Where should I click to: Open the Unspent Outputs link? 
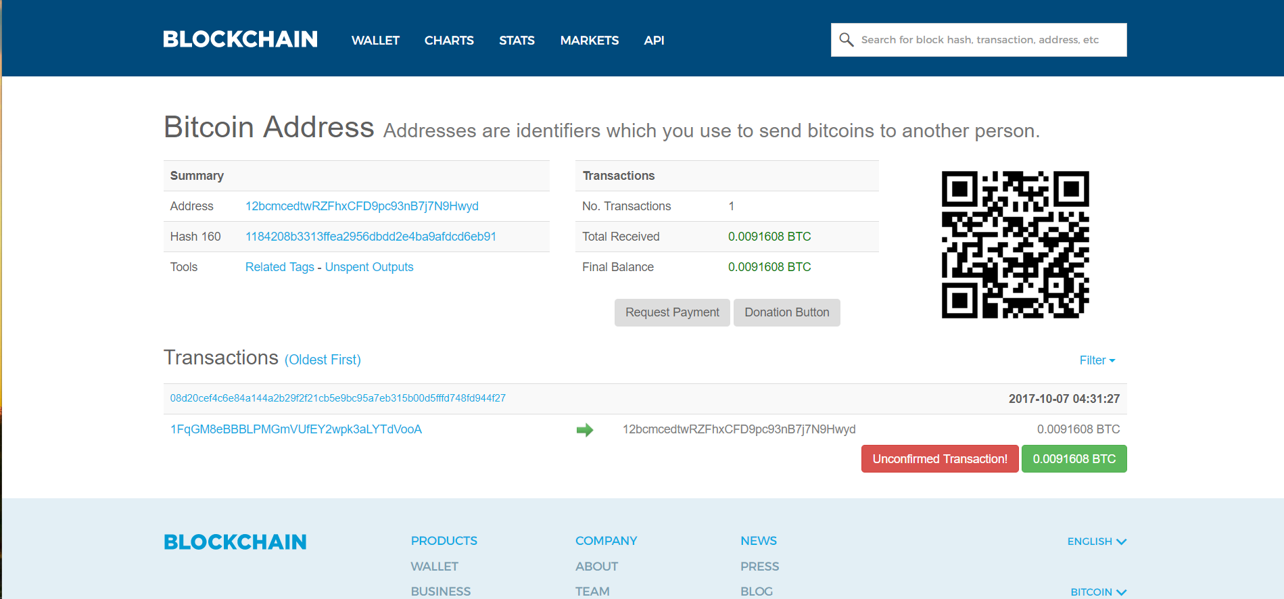(x=369, y=267)
